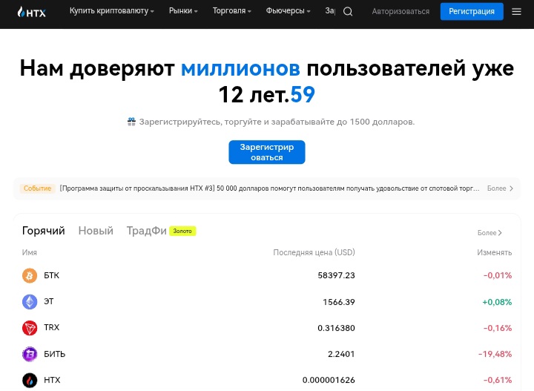The image size is (534, 391).
Task: Click the Золото badge
Action: pos(182,231)
